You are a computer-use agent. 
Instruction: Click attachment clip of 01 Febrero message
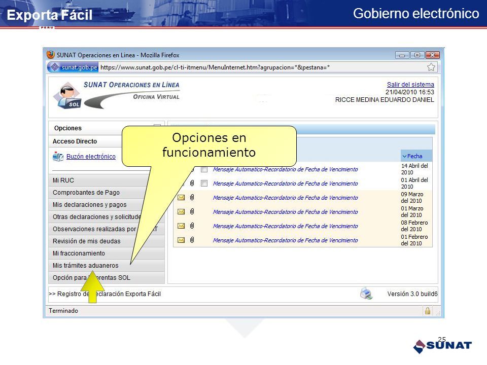point(192,240)
